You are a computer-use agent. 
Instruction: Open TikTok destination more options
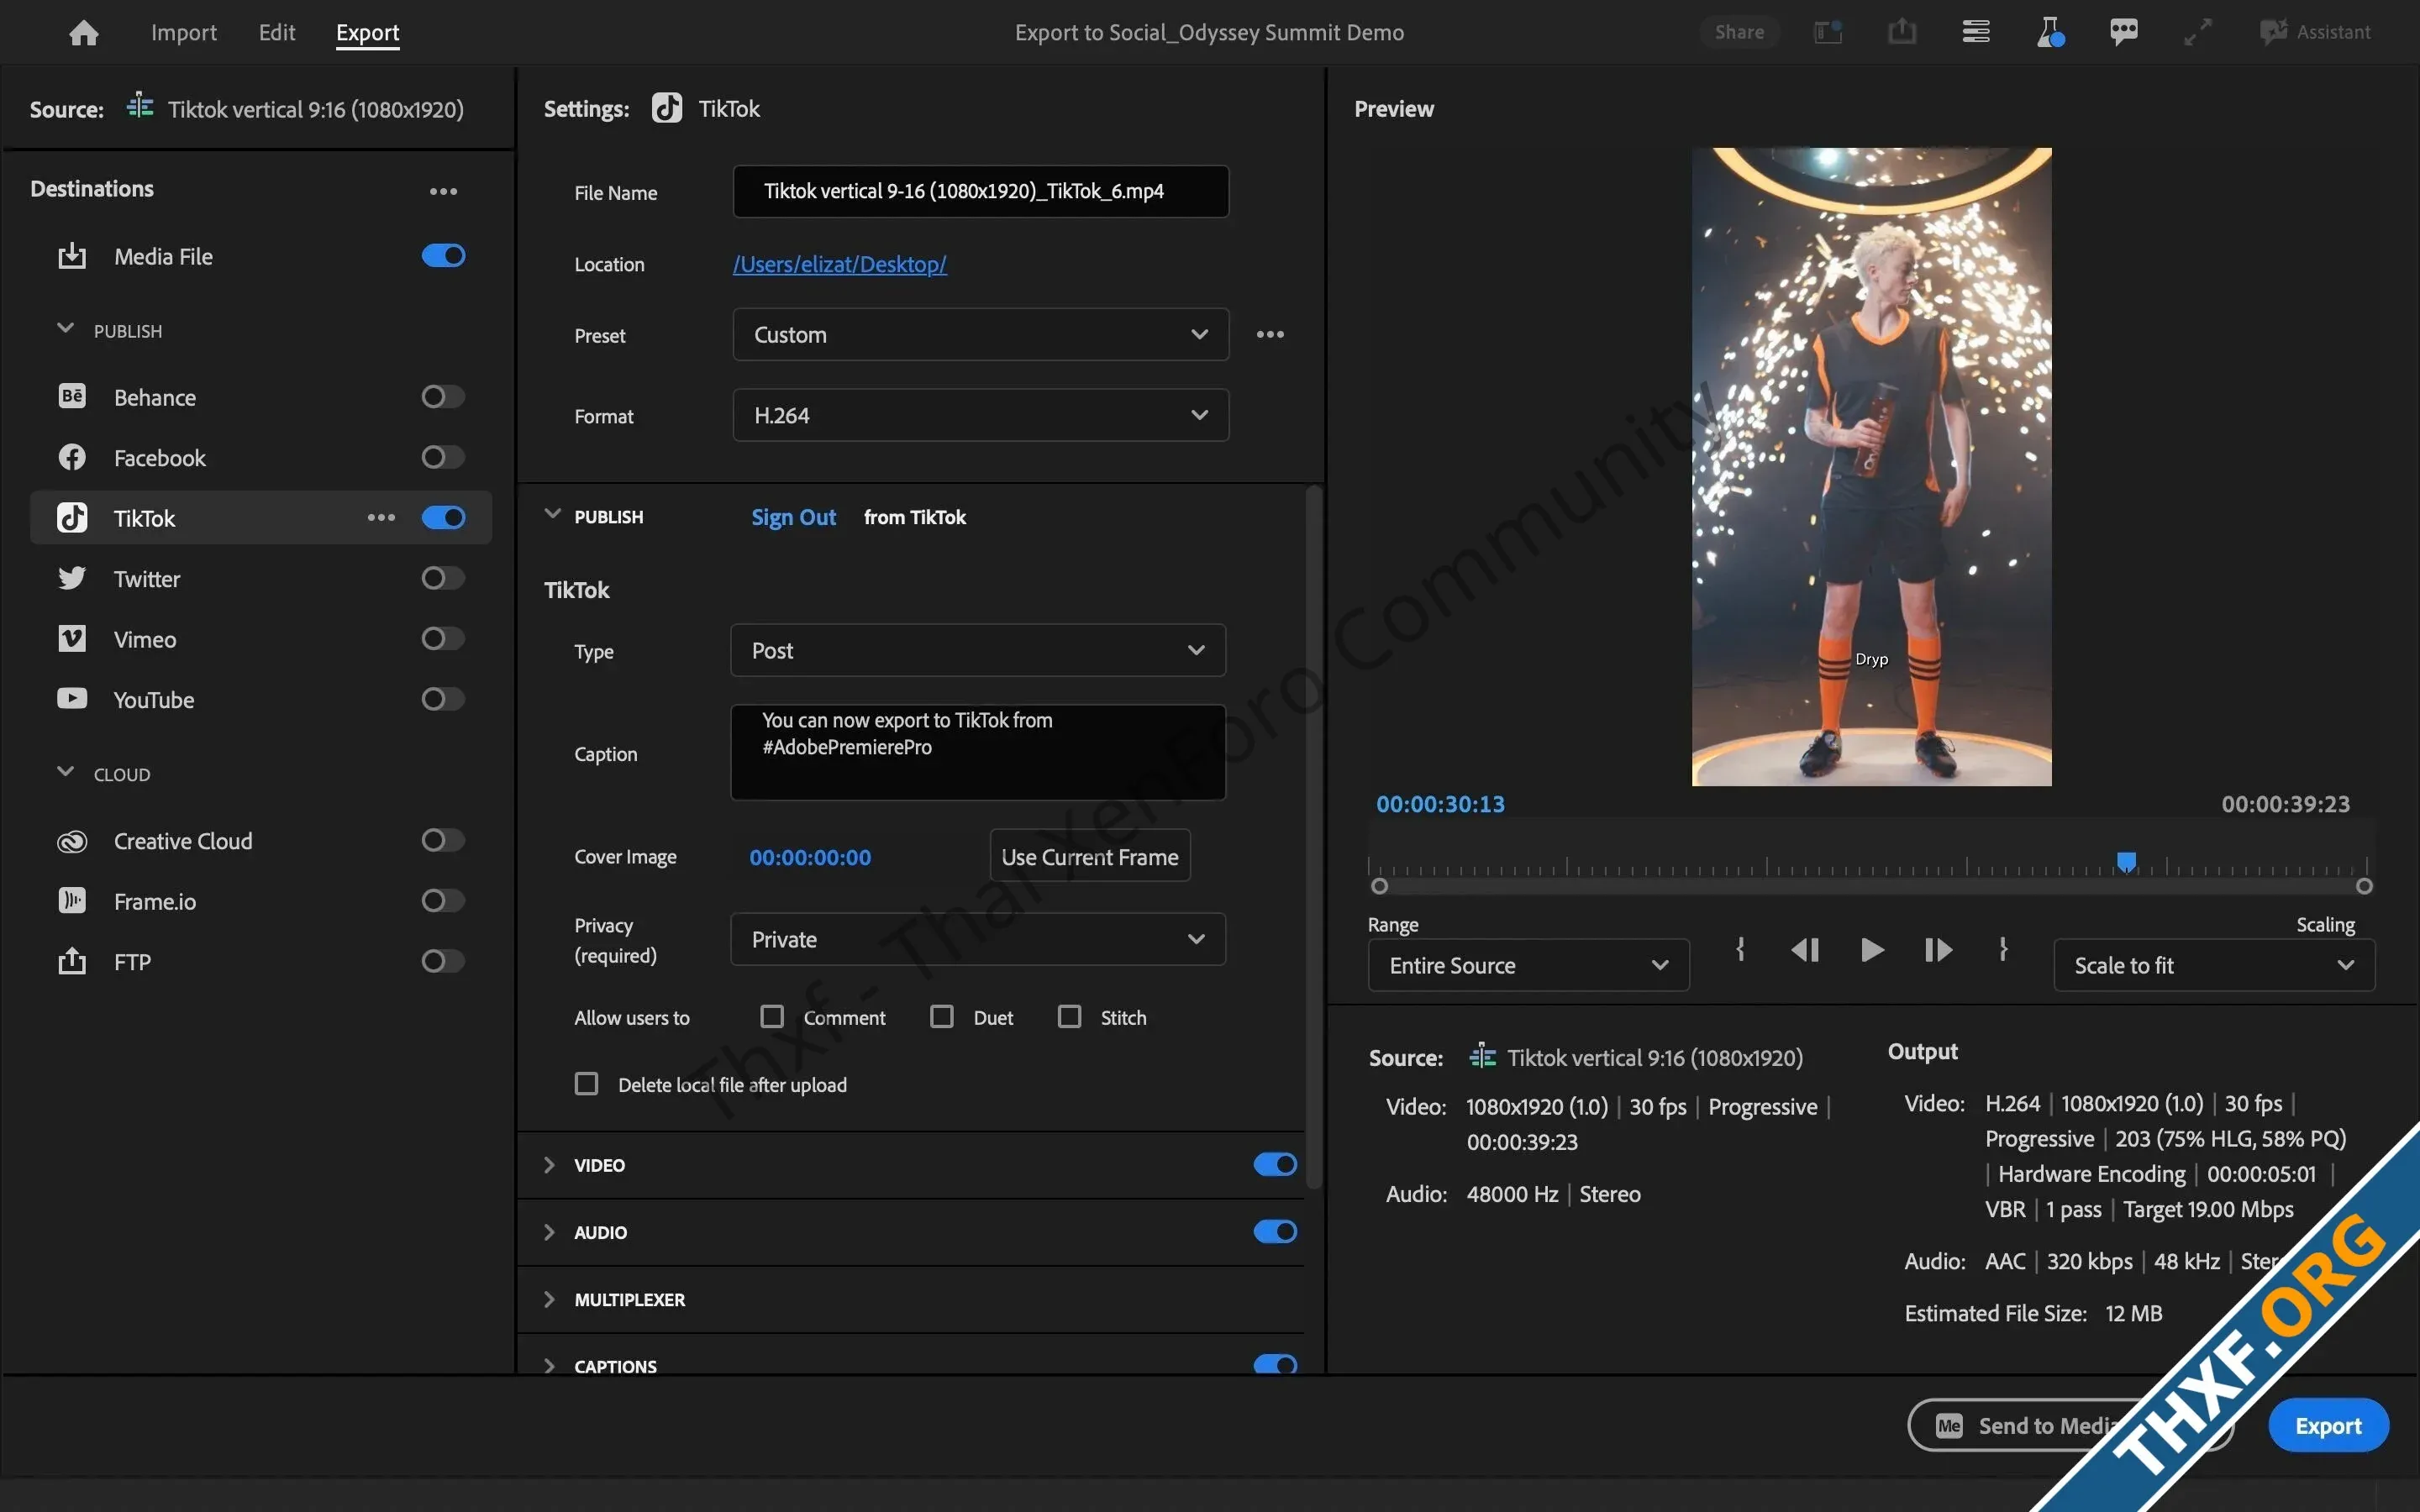tap(381, 518)
